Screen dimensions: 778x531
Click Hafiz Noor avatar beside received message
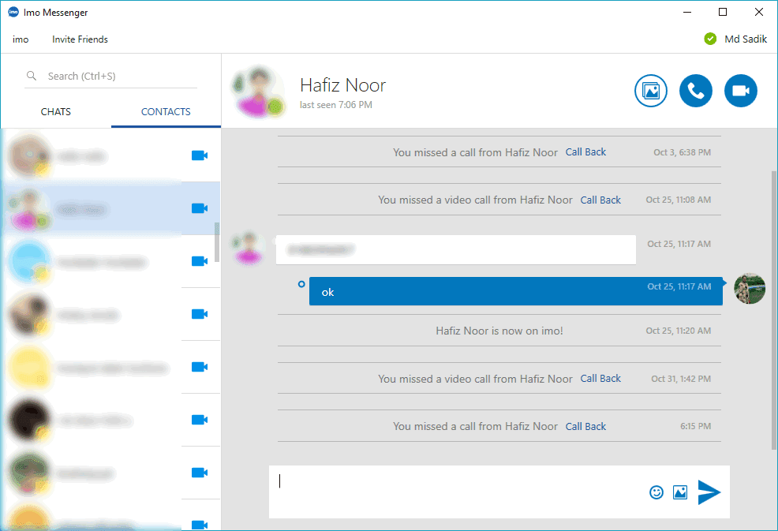click(248, 248)
